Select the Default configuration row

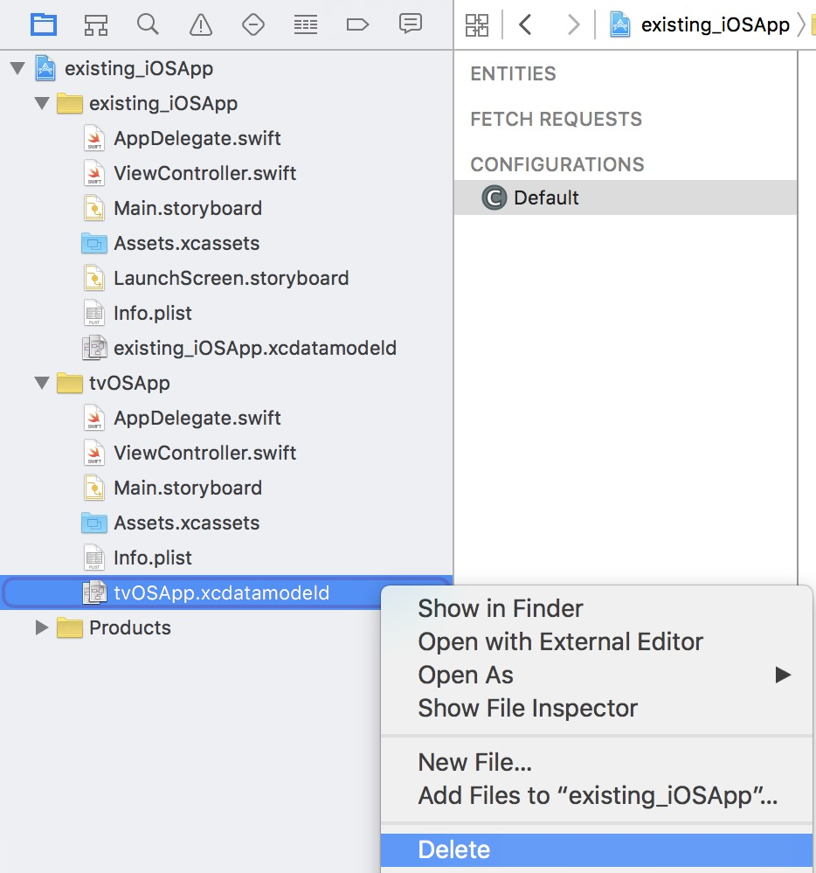tap(626, 197)
